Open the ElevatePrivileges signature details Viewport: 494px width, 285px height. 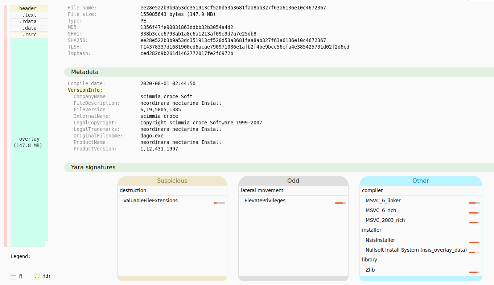pos(265,200)
